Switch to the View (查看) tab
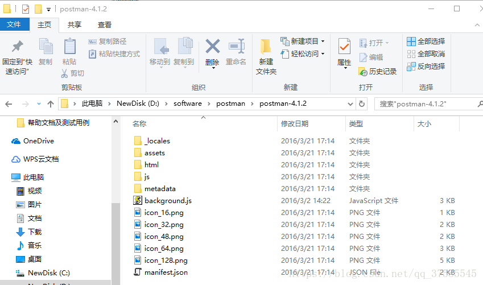Screen dimensions: 483x285 105,25
